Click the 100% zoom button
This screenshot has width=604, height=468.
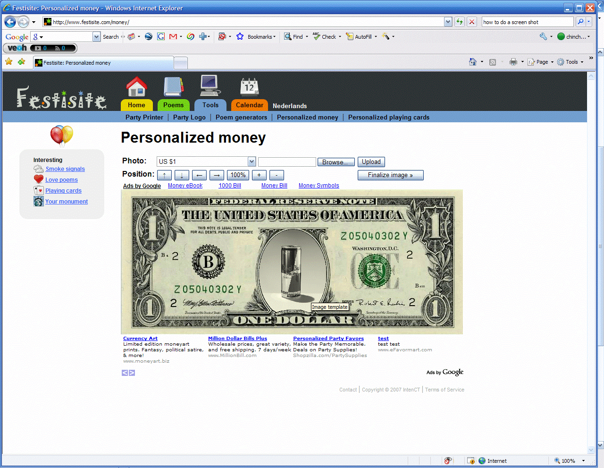pyautogui.click(x=238, y=175)
